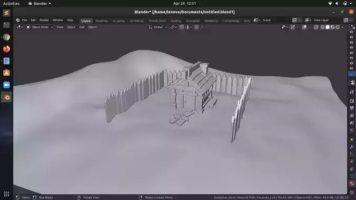Click the Blender logo menu icon

pos(18,20)
